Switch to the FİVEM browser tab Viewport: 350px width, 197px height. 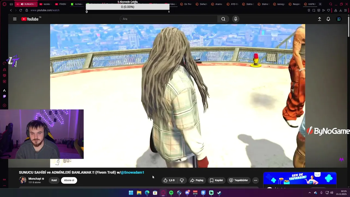[61, 4]
